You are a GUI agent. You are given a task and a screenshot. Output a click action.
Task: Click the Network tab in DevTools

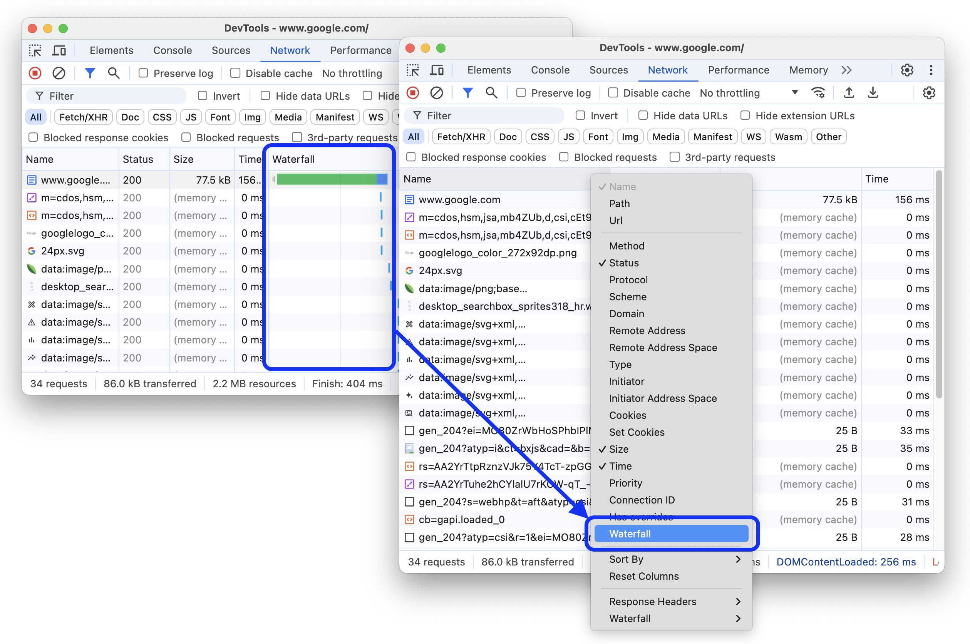pyautogui.click(x=667, y=70)
